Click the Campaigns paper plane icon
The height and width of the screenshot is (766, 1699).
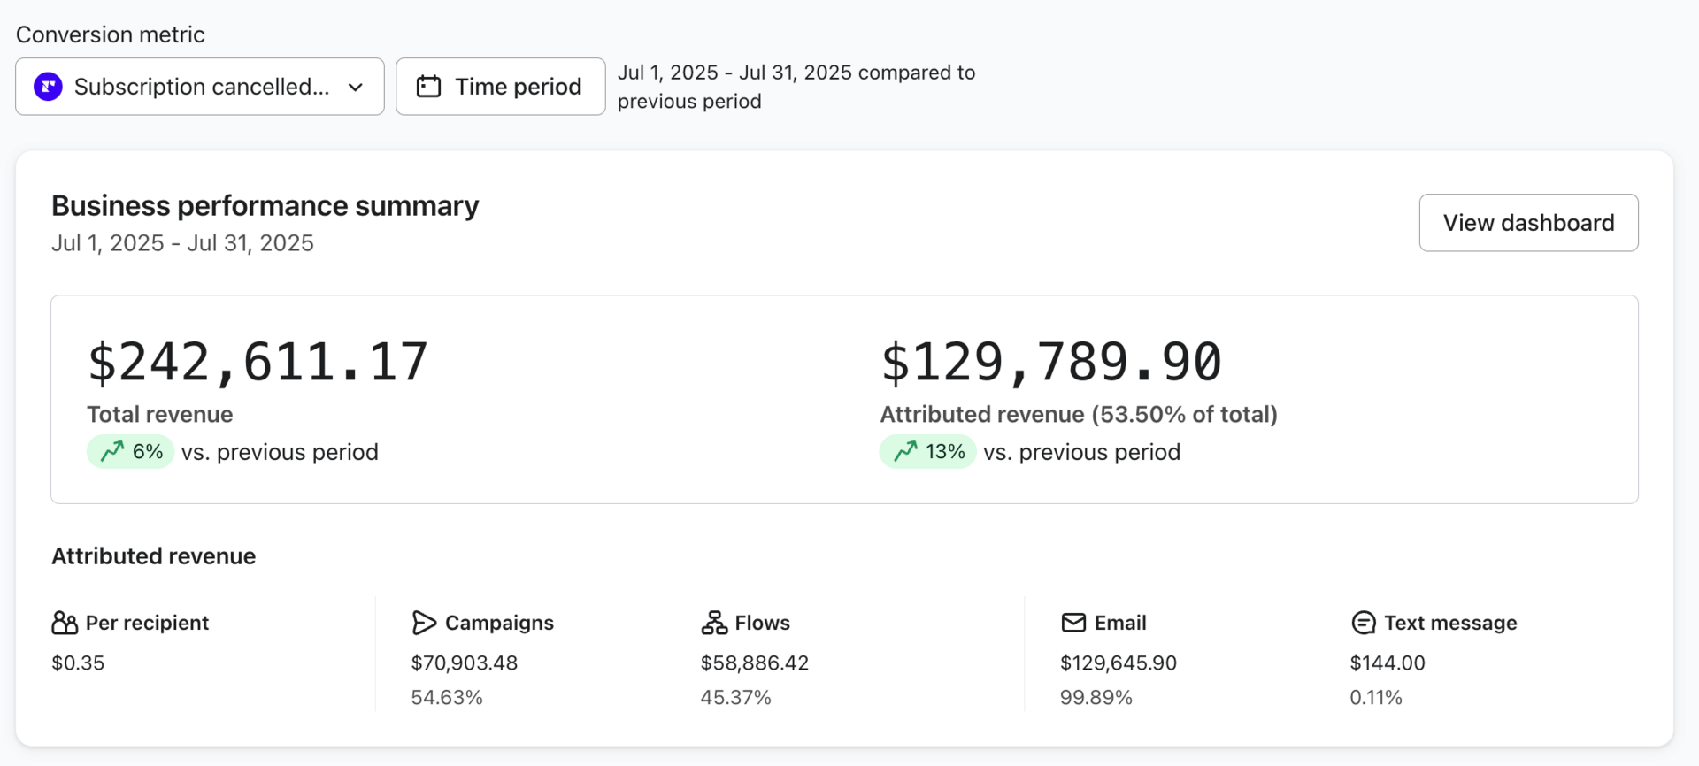click(x=424, y=623)
